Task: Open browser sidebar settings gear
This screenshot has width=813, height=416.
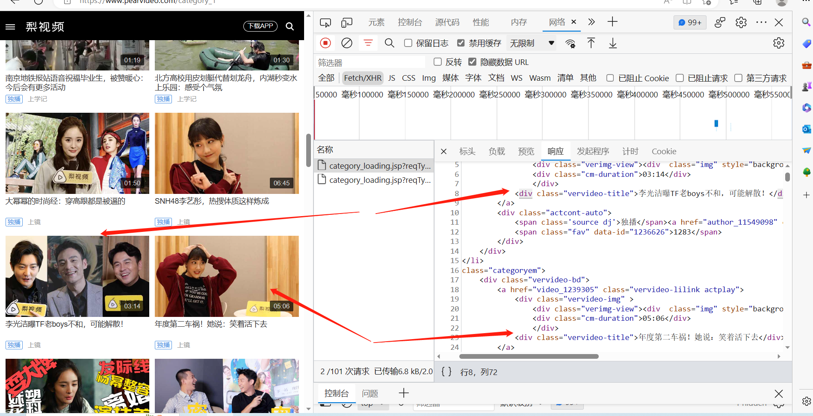Action: [806, 401]
